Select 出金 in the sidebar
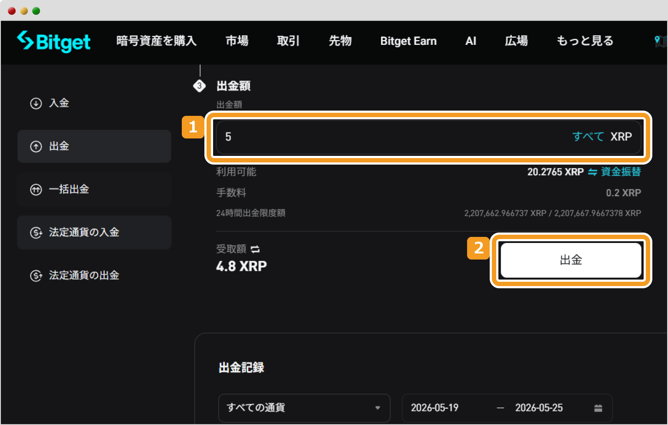 point(94,146)
